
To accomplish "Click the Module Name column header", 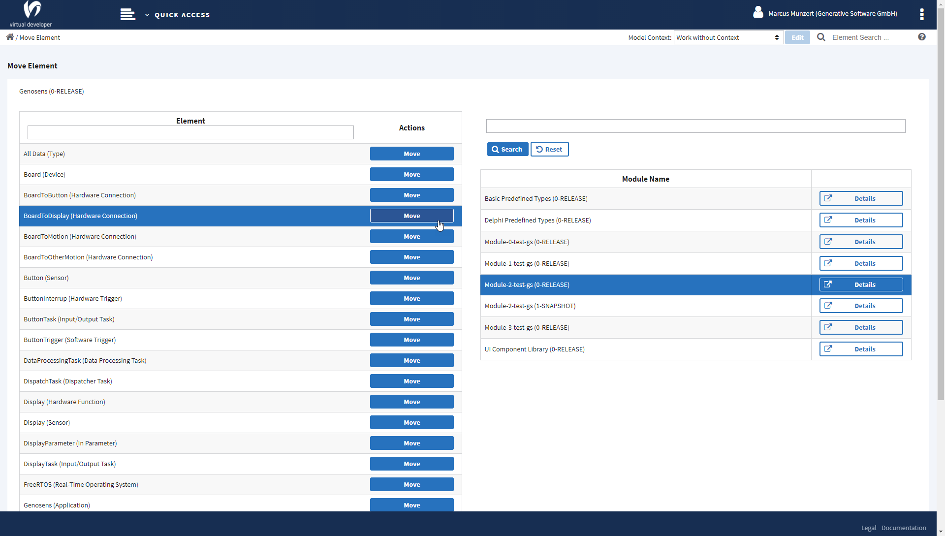I will 645,179.
